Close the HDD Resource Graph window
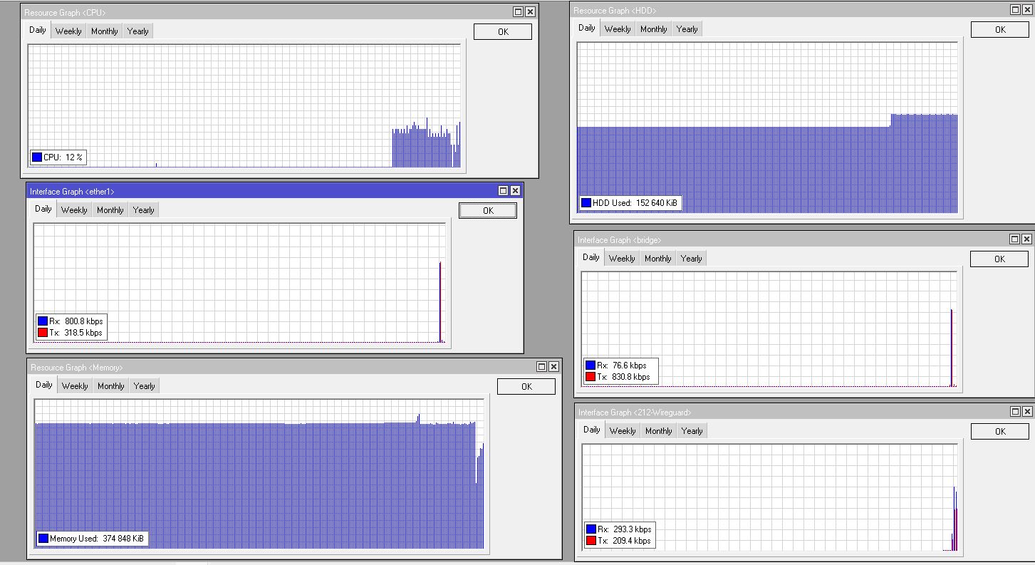The image size is (1035, 565). click(1027, 10)
